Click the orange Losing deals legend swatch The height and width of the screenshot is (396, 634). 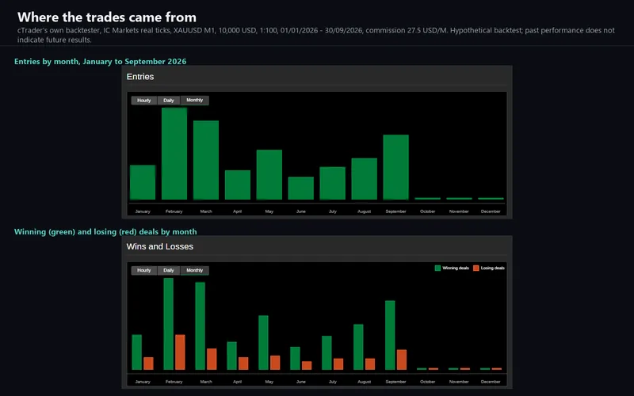pos(476,268)
